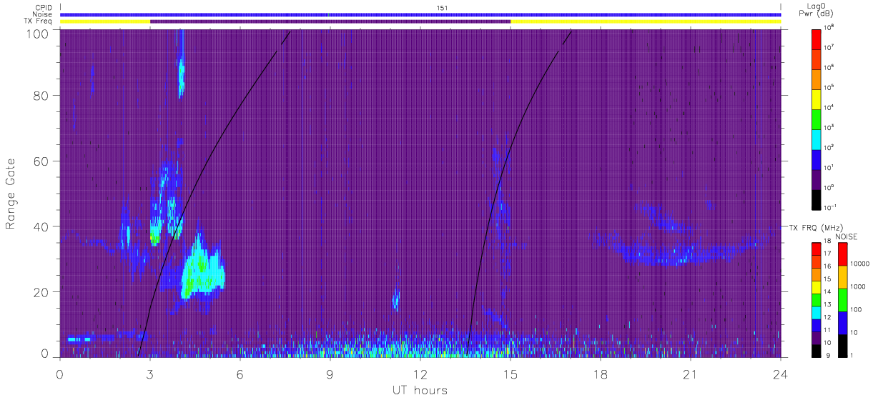The image size is (878, 405).
Task: Click the red segment of the NOISE colorbar
Action: (x=844, y=254)
